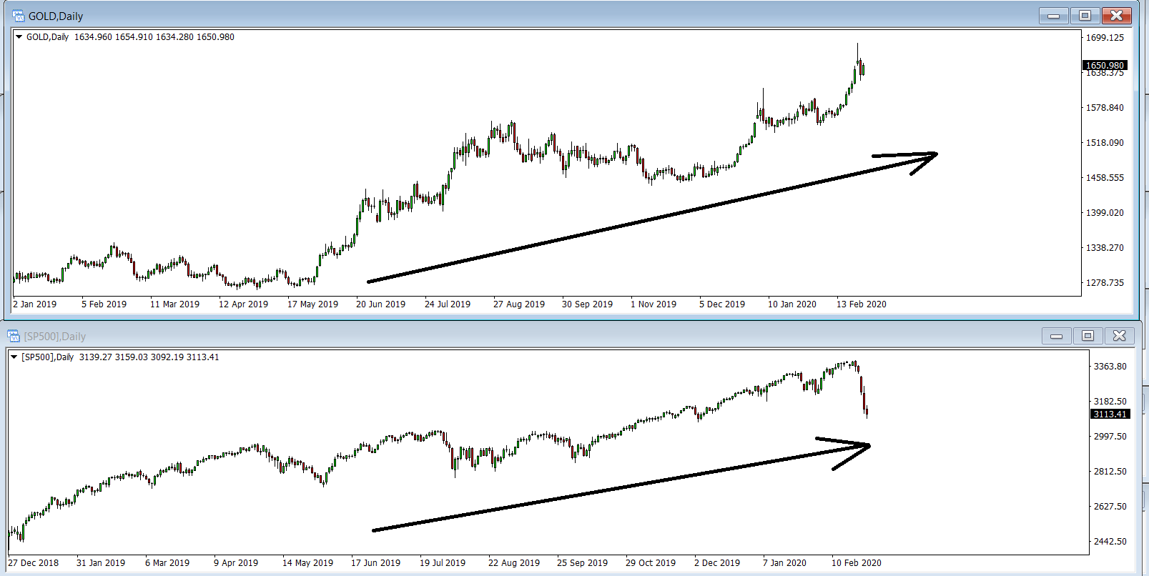Click the 27 Aug 2019 gold date label
This screenshot has height=576, width=1149.
point(519,304)
